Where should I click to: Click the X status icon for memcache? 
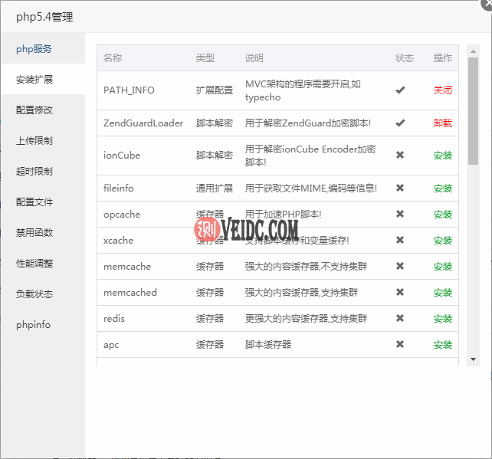click(x=400, y=267)
